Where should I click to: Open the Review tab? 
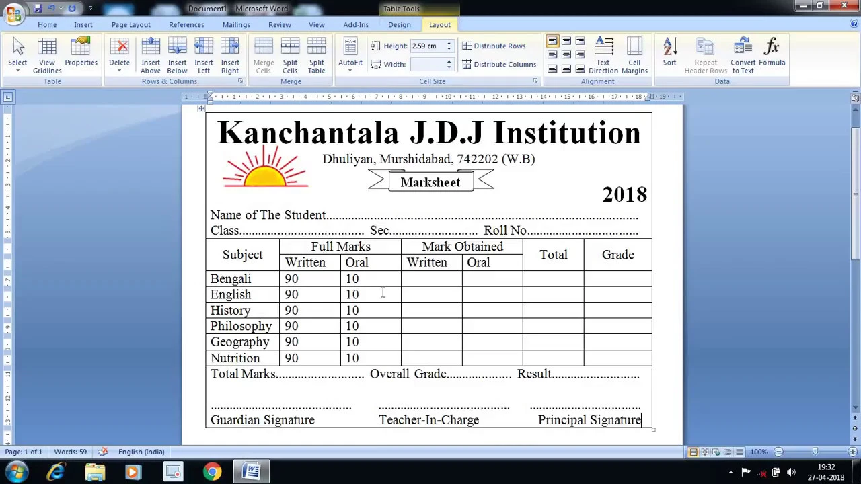tap(280, 24)
